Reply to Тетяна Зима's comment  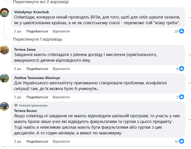point(61,69)
